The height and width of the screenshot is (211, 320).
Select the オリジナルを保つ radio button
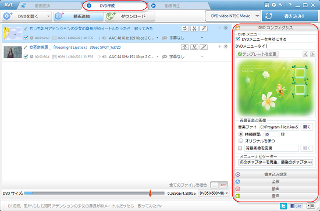[241, 141]
